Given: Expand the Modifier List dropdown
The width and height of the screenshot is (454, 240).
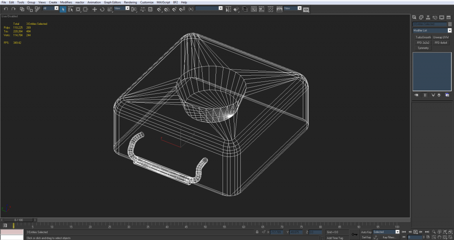Looking at the screenshot, I should pos(449,31).
